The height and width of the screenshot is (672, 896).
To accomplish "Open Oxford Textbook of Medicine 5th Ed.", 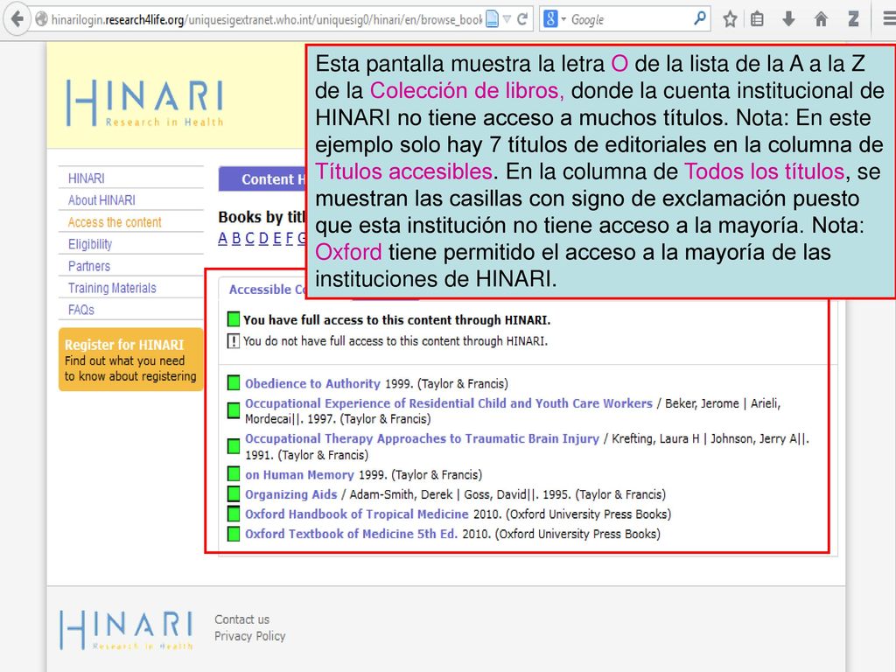I will coord(351,534).
